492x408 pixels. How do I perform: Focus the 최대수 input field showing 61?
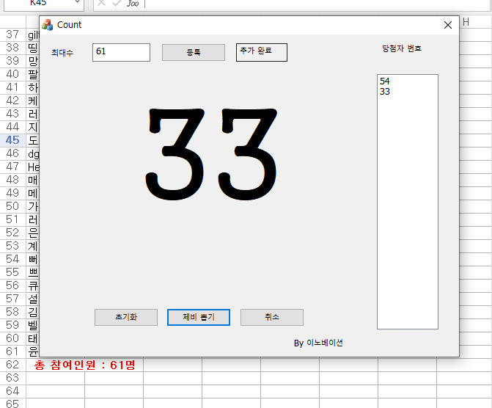121,52
